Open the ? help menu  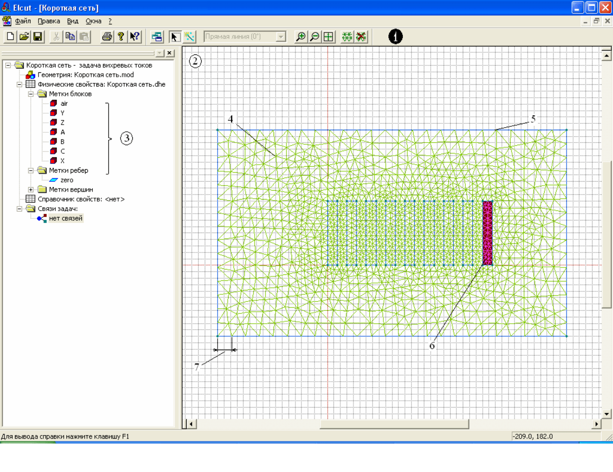[110, 21]
